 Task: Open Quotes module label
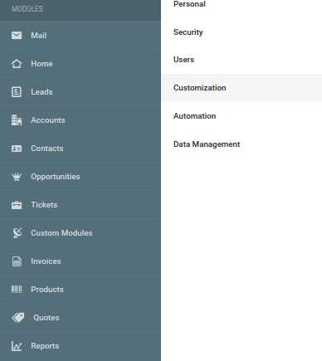pos(46,318)
